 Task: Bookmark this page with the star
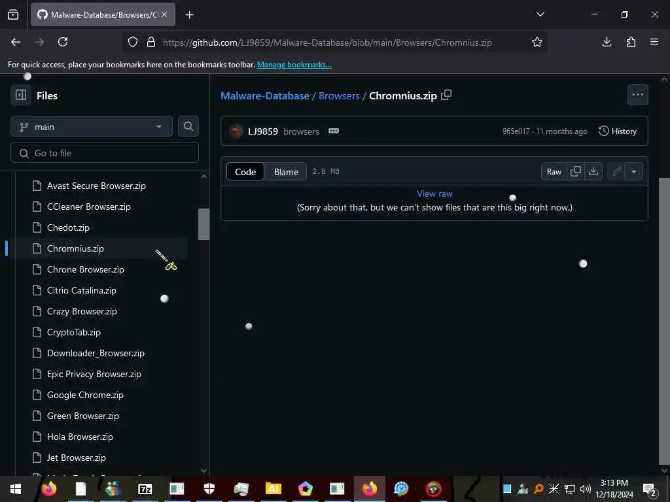(537, 42)
